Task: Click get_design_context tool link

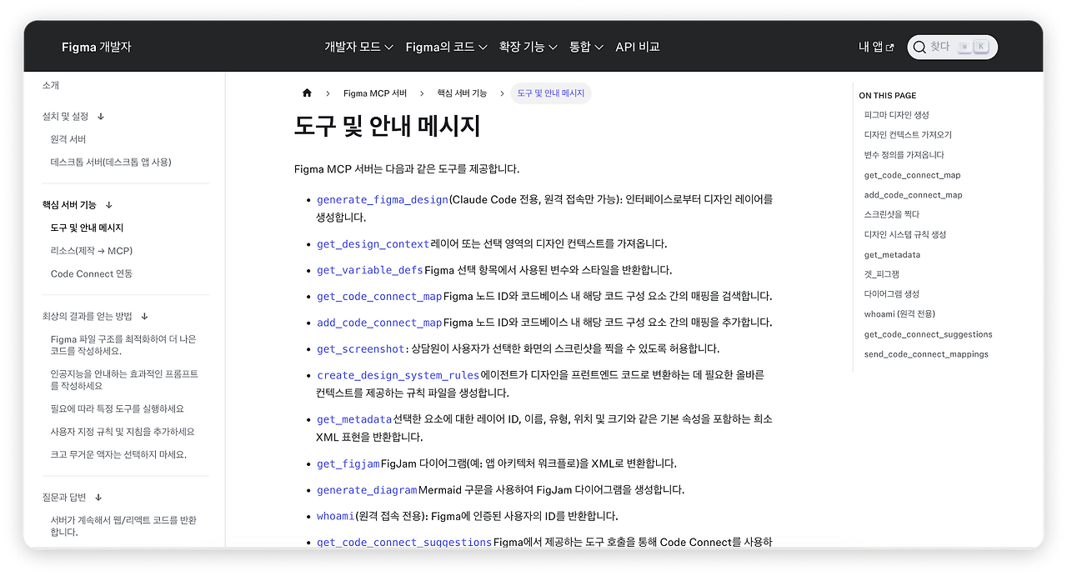Action: pyautogui.click(x=373, y=244)
